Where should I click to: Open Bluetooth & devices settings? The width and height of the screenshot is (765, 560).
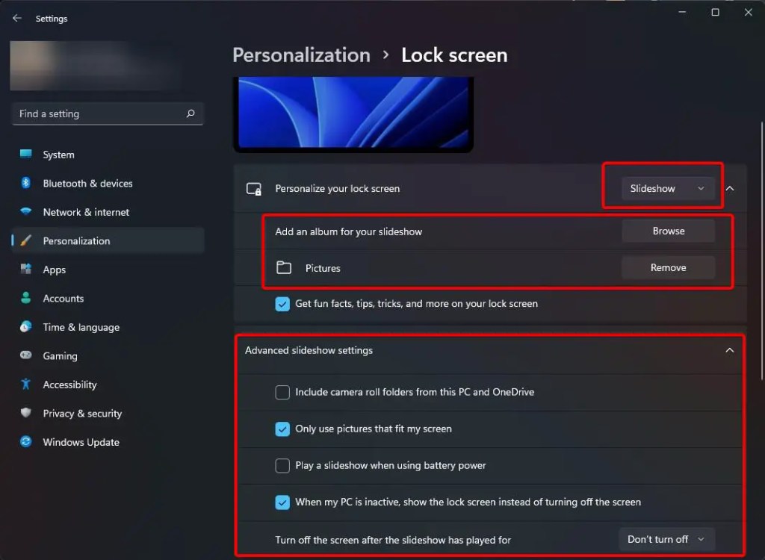click(108, 184)
